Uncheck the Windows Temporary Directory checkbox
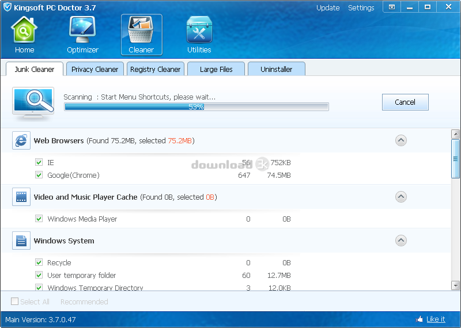Viewport: 461px width, 328px height. 39,287
